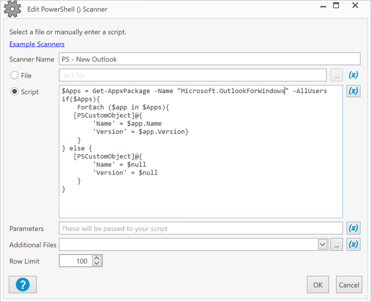Viewport: 371px width, 302px height.
Task: Click the '} else {' script line
Action: (x=77, y=148)
